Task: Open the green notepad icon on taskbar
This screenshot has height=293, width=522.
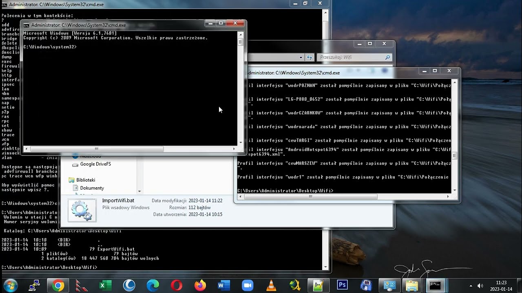Action: coord(318,286)
